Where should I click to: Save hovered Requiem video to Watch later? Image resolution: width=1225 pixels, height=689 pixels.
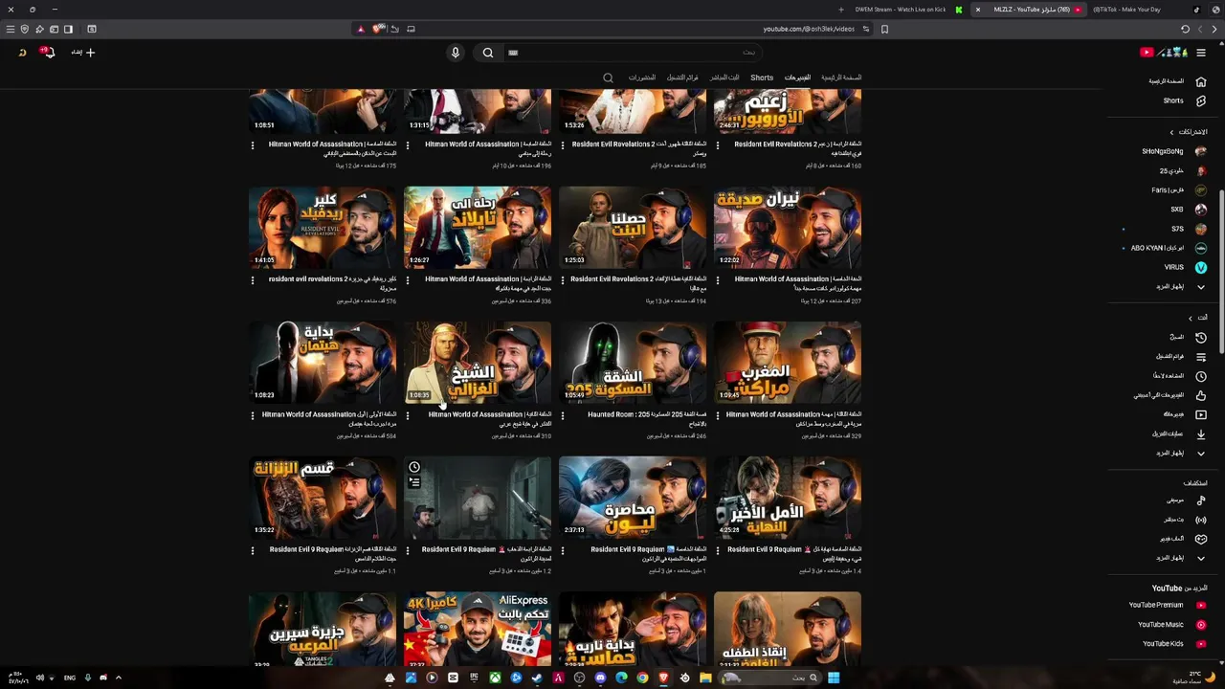point(414,467)
